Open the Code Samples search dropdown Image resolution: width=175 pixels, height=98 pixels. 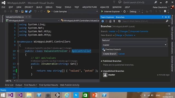click(x=97, y=11)
